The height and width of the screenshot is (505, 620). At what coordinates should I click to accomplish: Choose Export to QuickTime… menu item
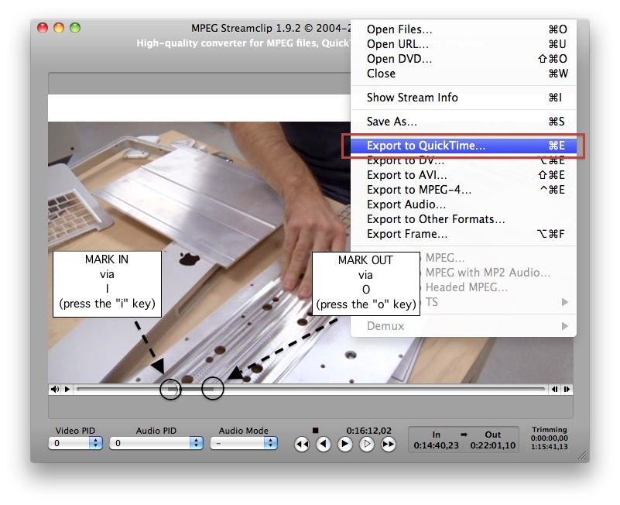(464, 146)
